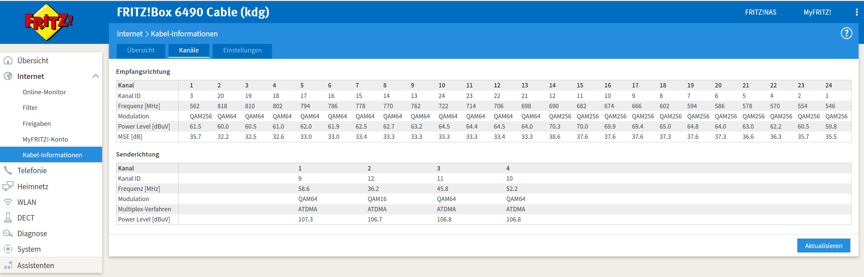Screen dimensions: 864x277
Task: Click MSE value 36.6
Action: pos(748,136)
